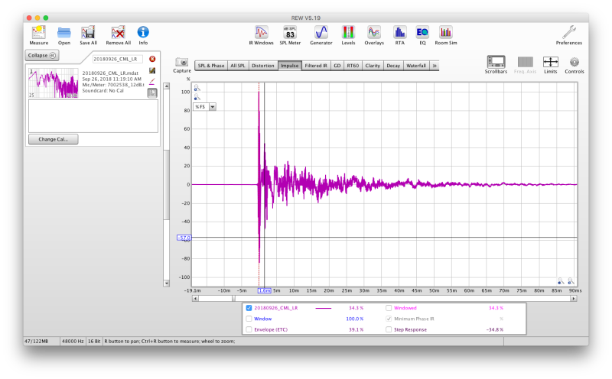Toggle graph Scrollbars
Image resolution: width=612 pixels, height=379 pixels.
pos(496,65)
